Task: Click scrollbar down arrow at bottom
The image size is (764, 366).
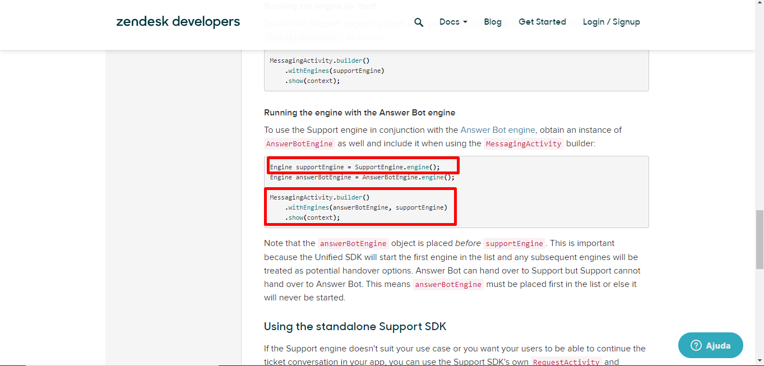Action: (760, 361)
